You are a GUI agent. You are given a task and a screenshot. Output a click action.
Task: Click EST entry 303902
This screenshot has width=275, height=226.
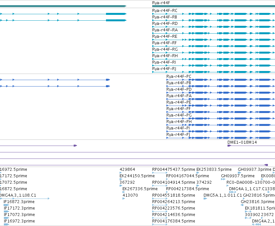click(x=253, y=215)
